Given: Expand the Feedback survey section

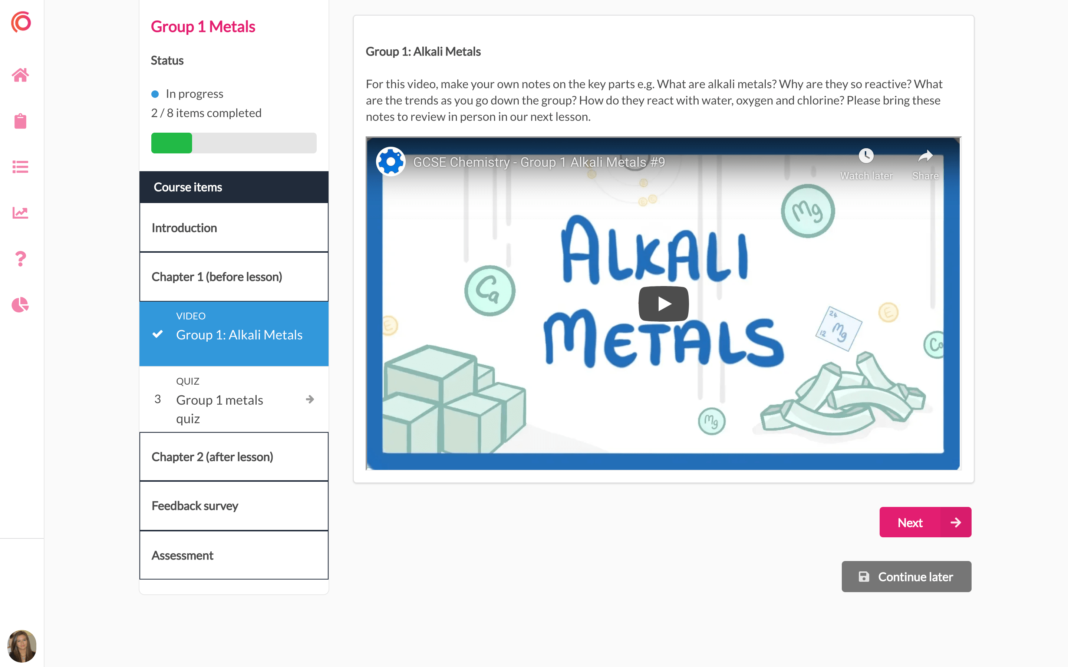Looking at the screenshot, I should pos(234,505).
